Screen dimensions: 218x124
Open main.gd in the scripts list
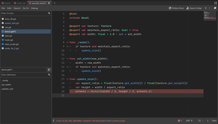click(9, 40)
